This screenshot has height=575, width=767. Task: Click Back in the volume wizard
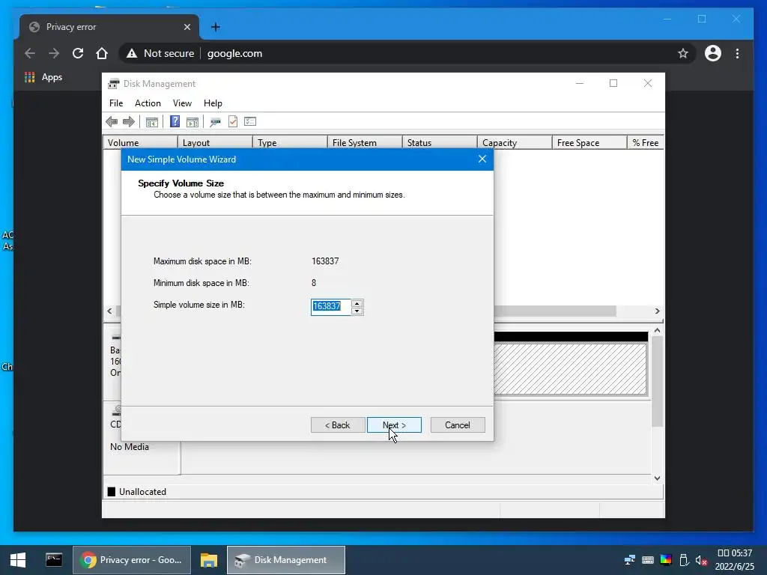pos(338,425)
